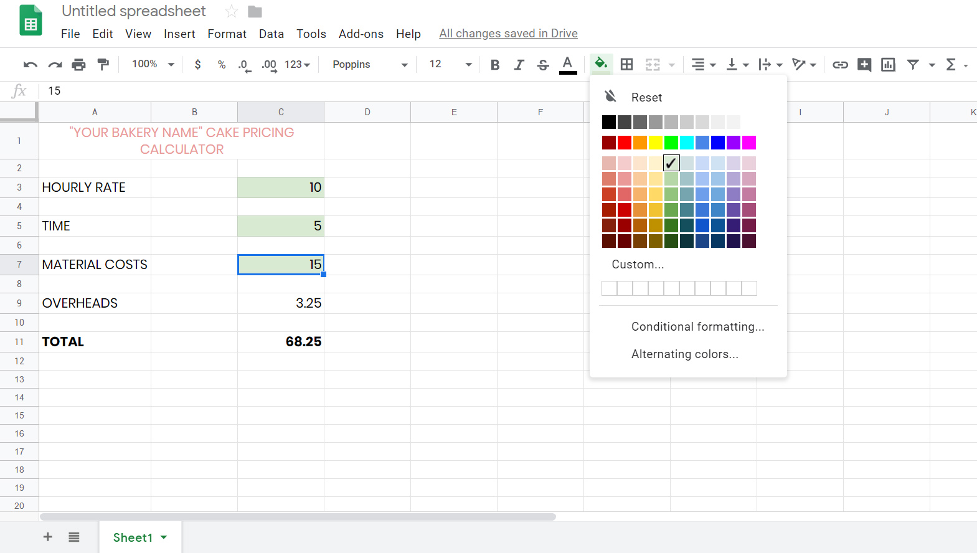Viewport: 977px width, 553px height.
Task: Pick the magenta color swatch
Action: (749, 143)
